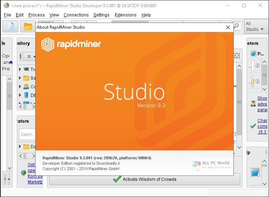Click the Help panel operator icon
Screen dimensions: 269x197
(255, 172)
